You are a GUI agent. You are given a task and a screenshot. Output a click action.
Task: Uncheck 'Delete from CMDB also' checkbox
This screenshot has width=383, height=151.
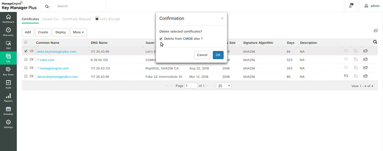click(x=161, y=39)
